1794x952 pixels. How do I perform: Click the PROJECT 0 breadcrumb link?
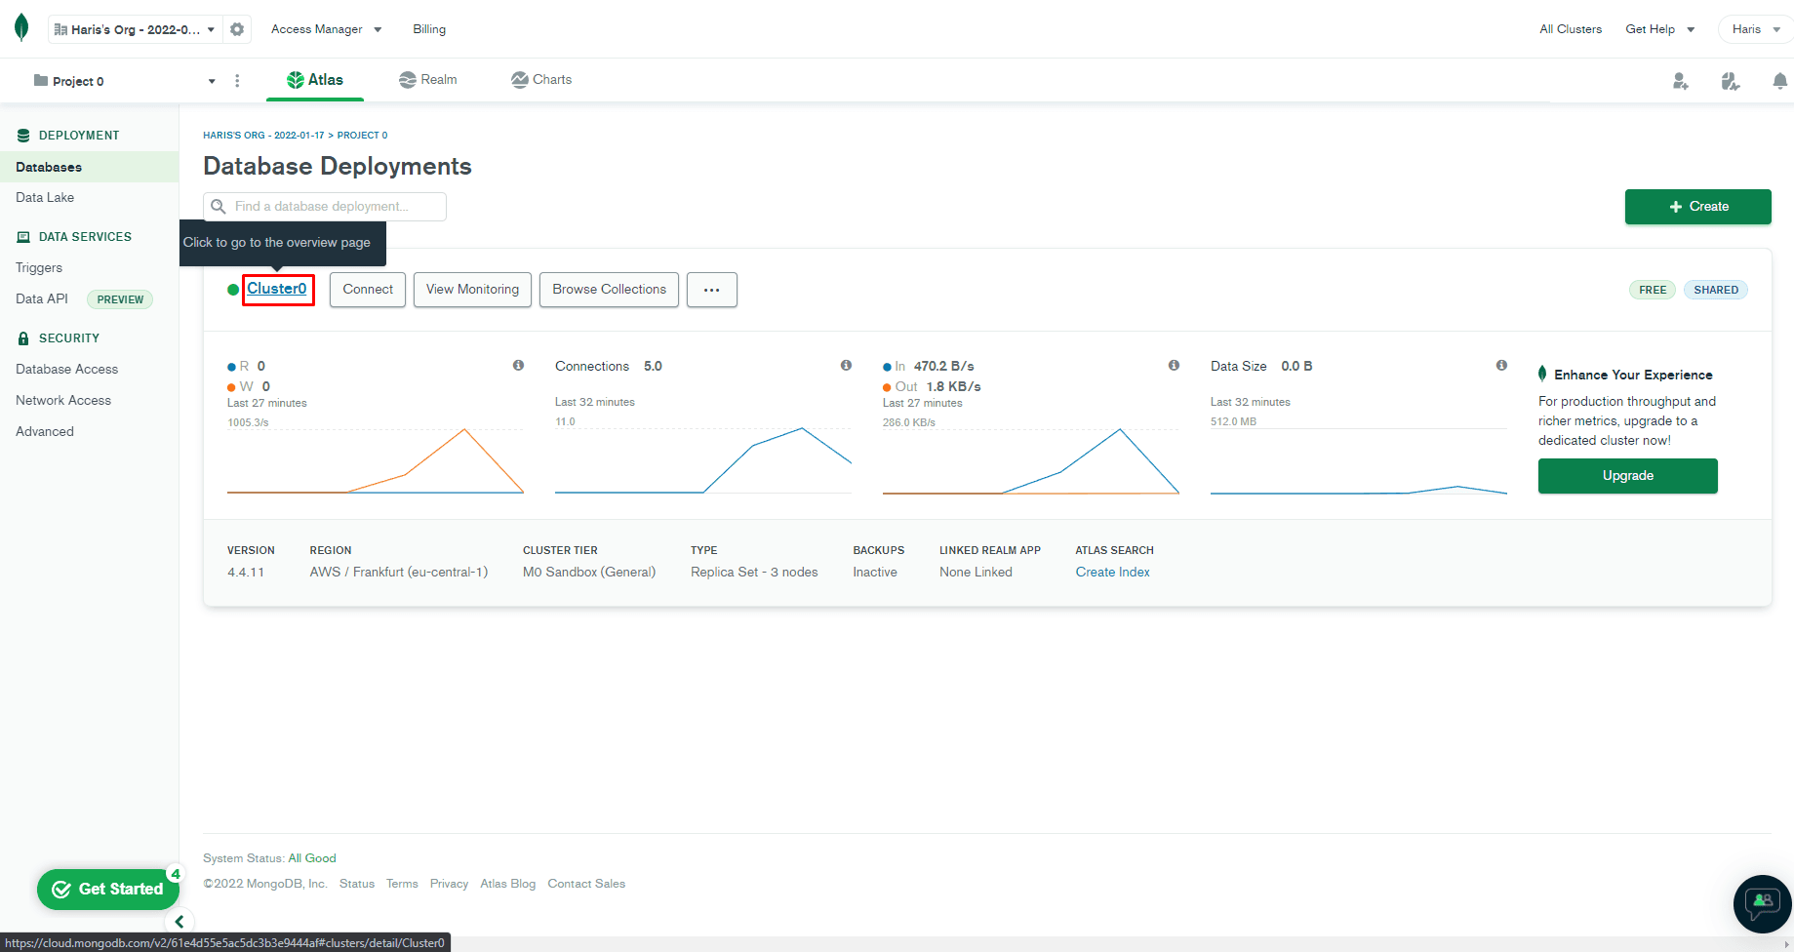363,136
